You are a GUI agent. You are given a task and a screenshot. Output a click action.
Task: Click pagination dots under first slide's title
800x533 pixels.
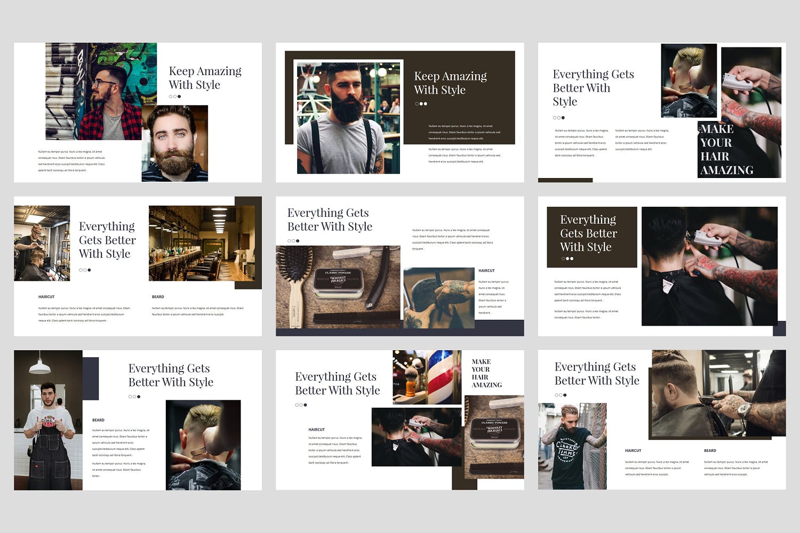pyautogui.click(x=175, y=96)
